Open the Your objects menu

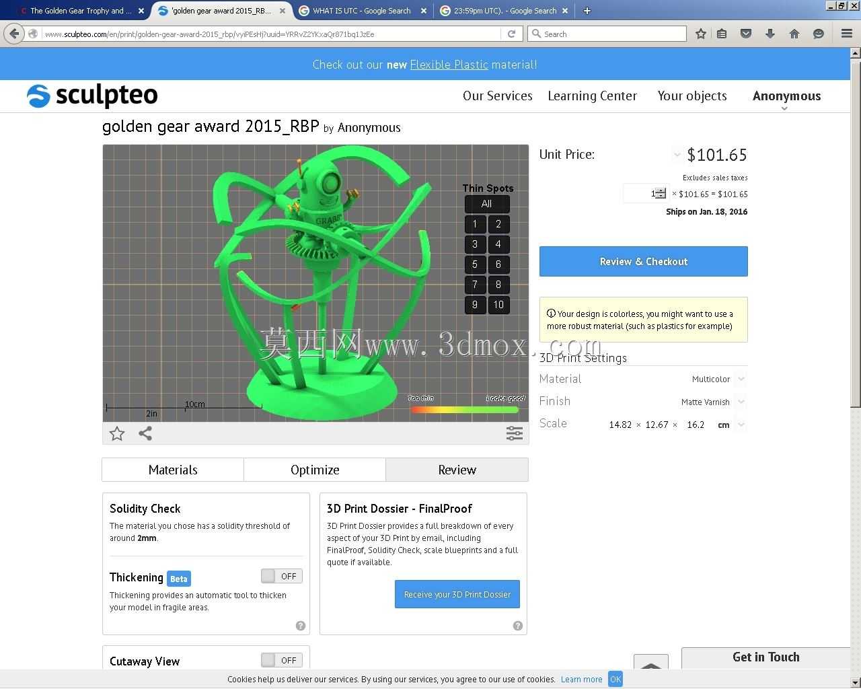tap(692, 96)
